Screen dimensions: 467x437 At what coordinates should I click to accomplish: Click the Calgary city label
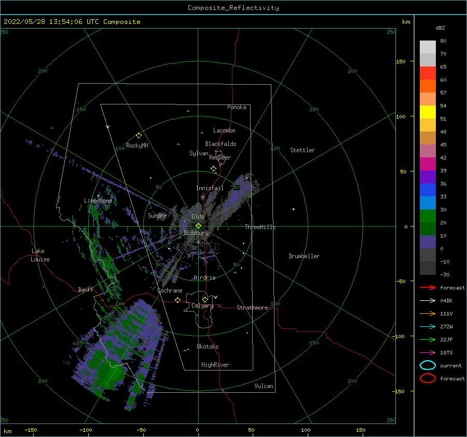pyautogui.click(x=202, y=306)
